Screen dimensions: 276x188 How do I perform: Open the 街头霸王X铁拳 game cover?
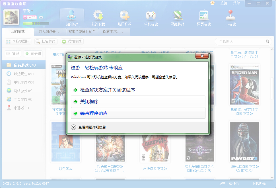[110, 148]
